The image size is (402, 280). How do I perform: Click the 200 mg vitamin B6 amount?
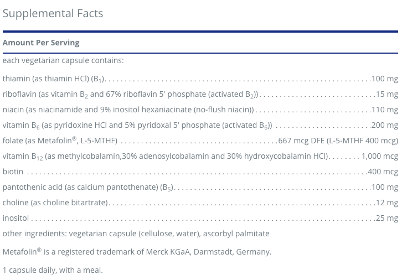(385, 125)
